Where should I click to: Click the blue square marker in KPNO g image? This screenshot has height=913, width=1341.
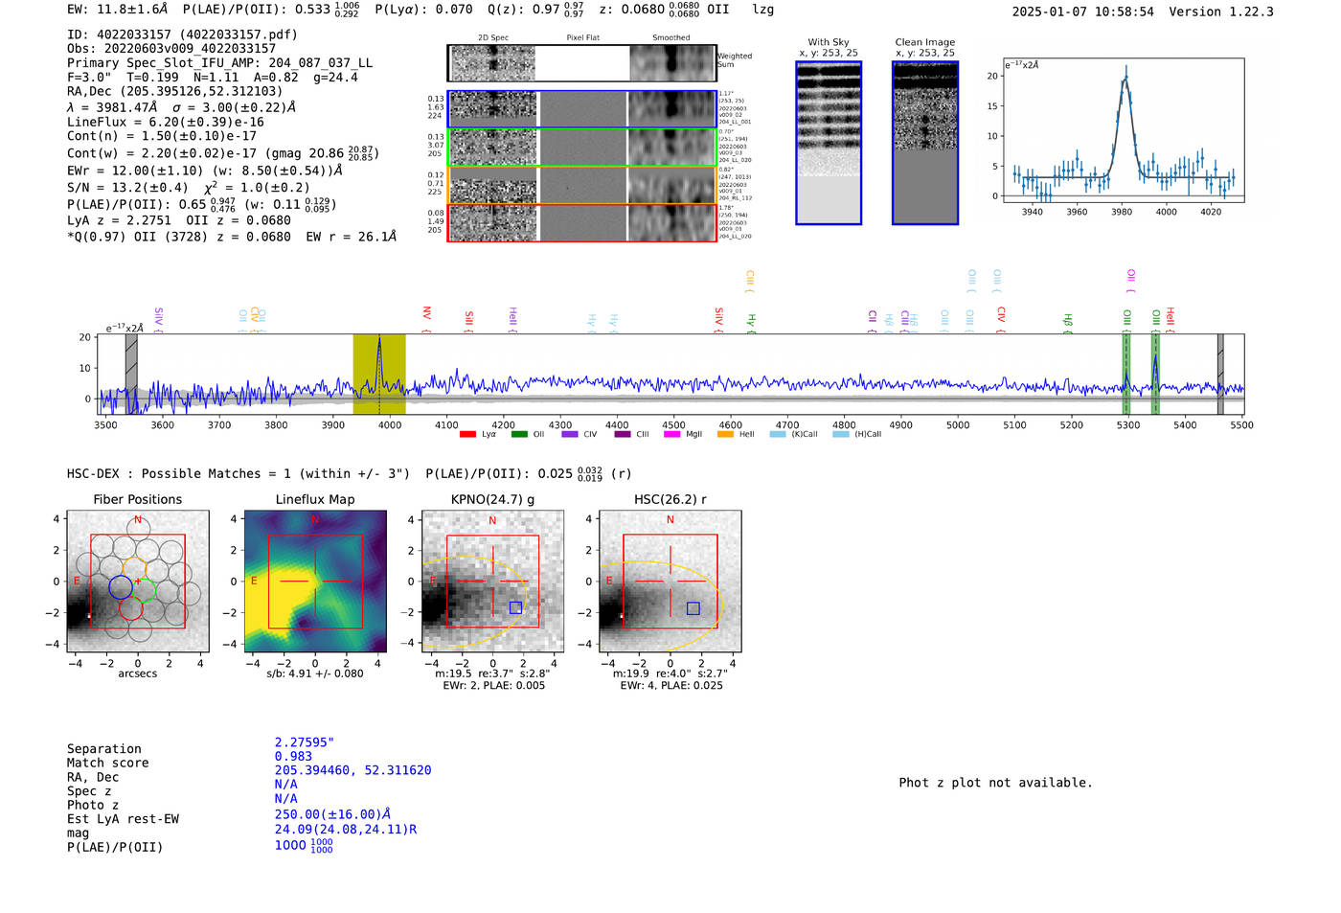[516, 607]
